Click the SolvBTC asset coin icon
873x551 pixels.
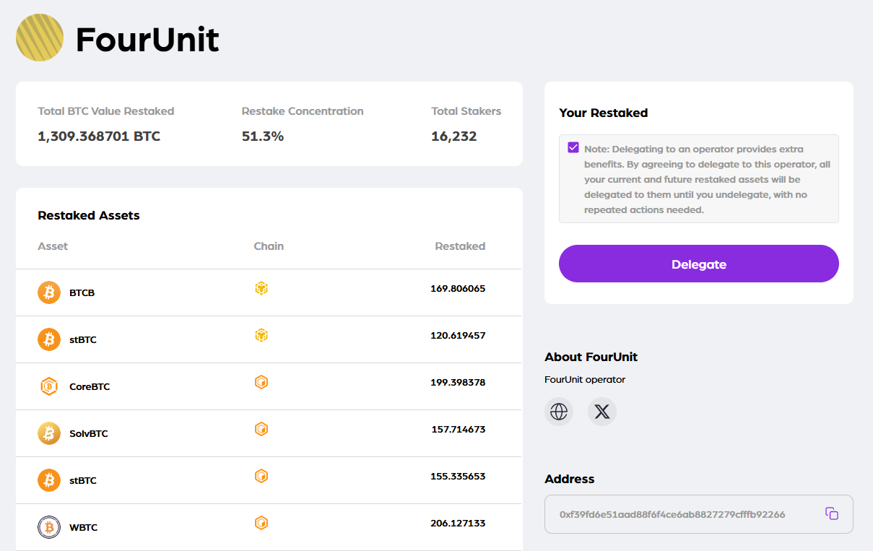click(x=49, y=433)
